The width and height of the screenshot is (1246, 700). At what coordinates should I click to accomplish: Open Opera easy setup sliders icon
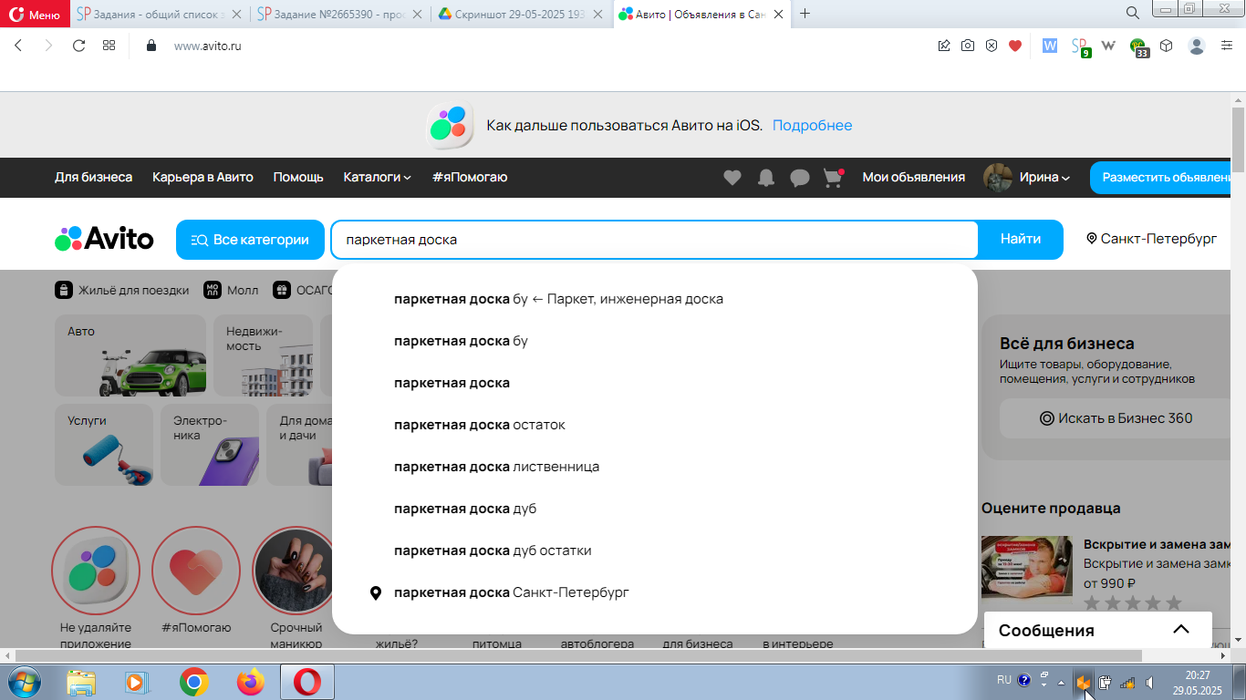point(1227,46)
